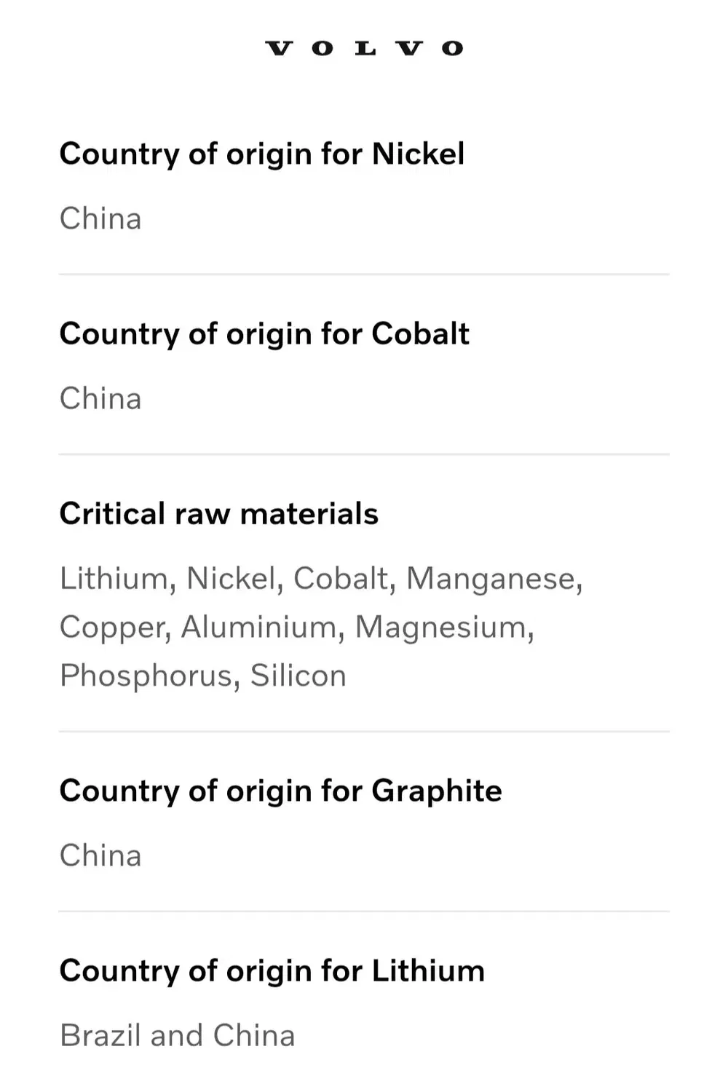Select the Country of origin for Cobalt heading
728x1092 pixels.
tap(264, 334)
